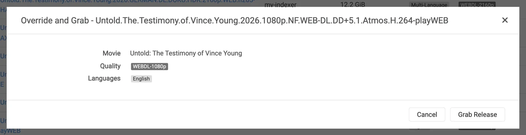Screen dimensions: 526x135
Task: Cancel the override and grab dialog
Action: pyautogui.click(x=427, y=114)
